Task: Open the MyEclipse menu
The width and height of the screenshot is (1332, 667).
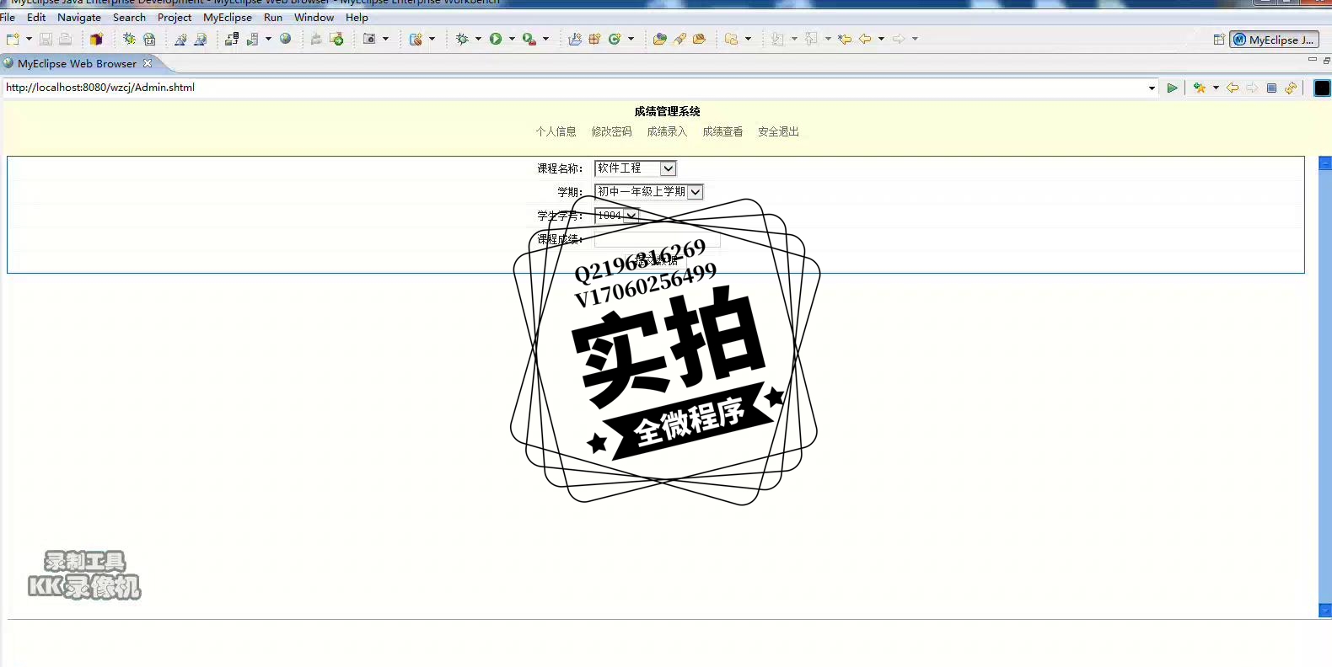Action: (228, 17)
